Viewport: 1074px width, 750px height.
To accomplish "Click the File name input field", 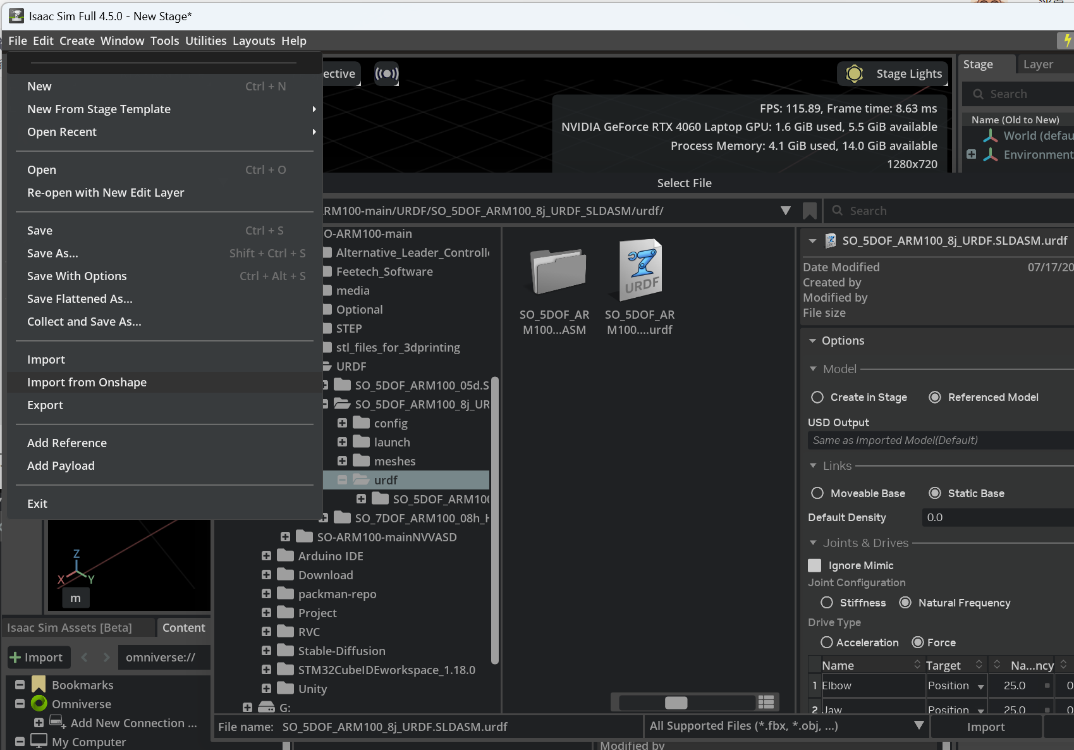I will pyautogui.click(x=460, y=727).
